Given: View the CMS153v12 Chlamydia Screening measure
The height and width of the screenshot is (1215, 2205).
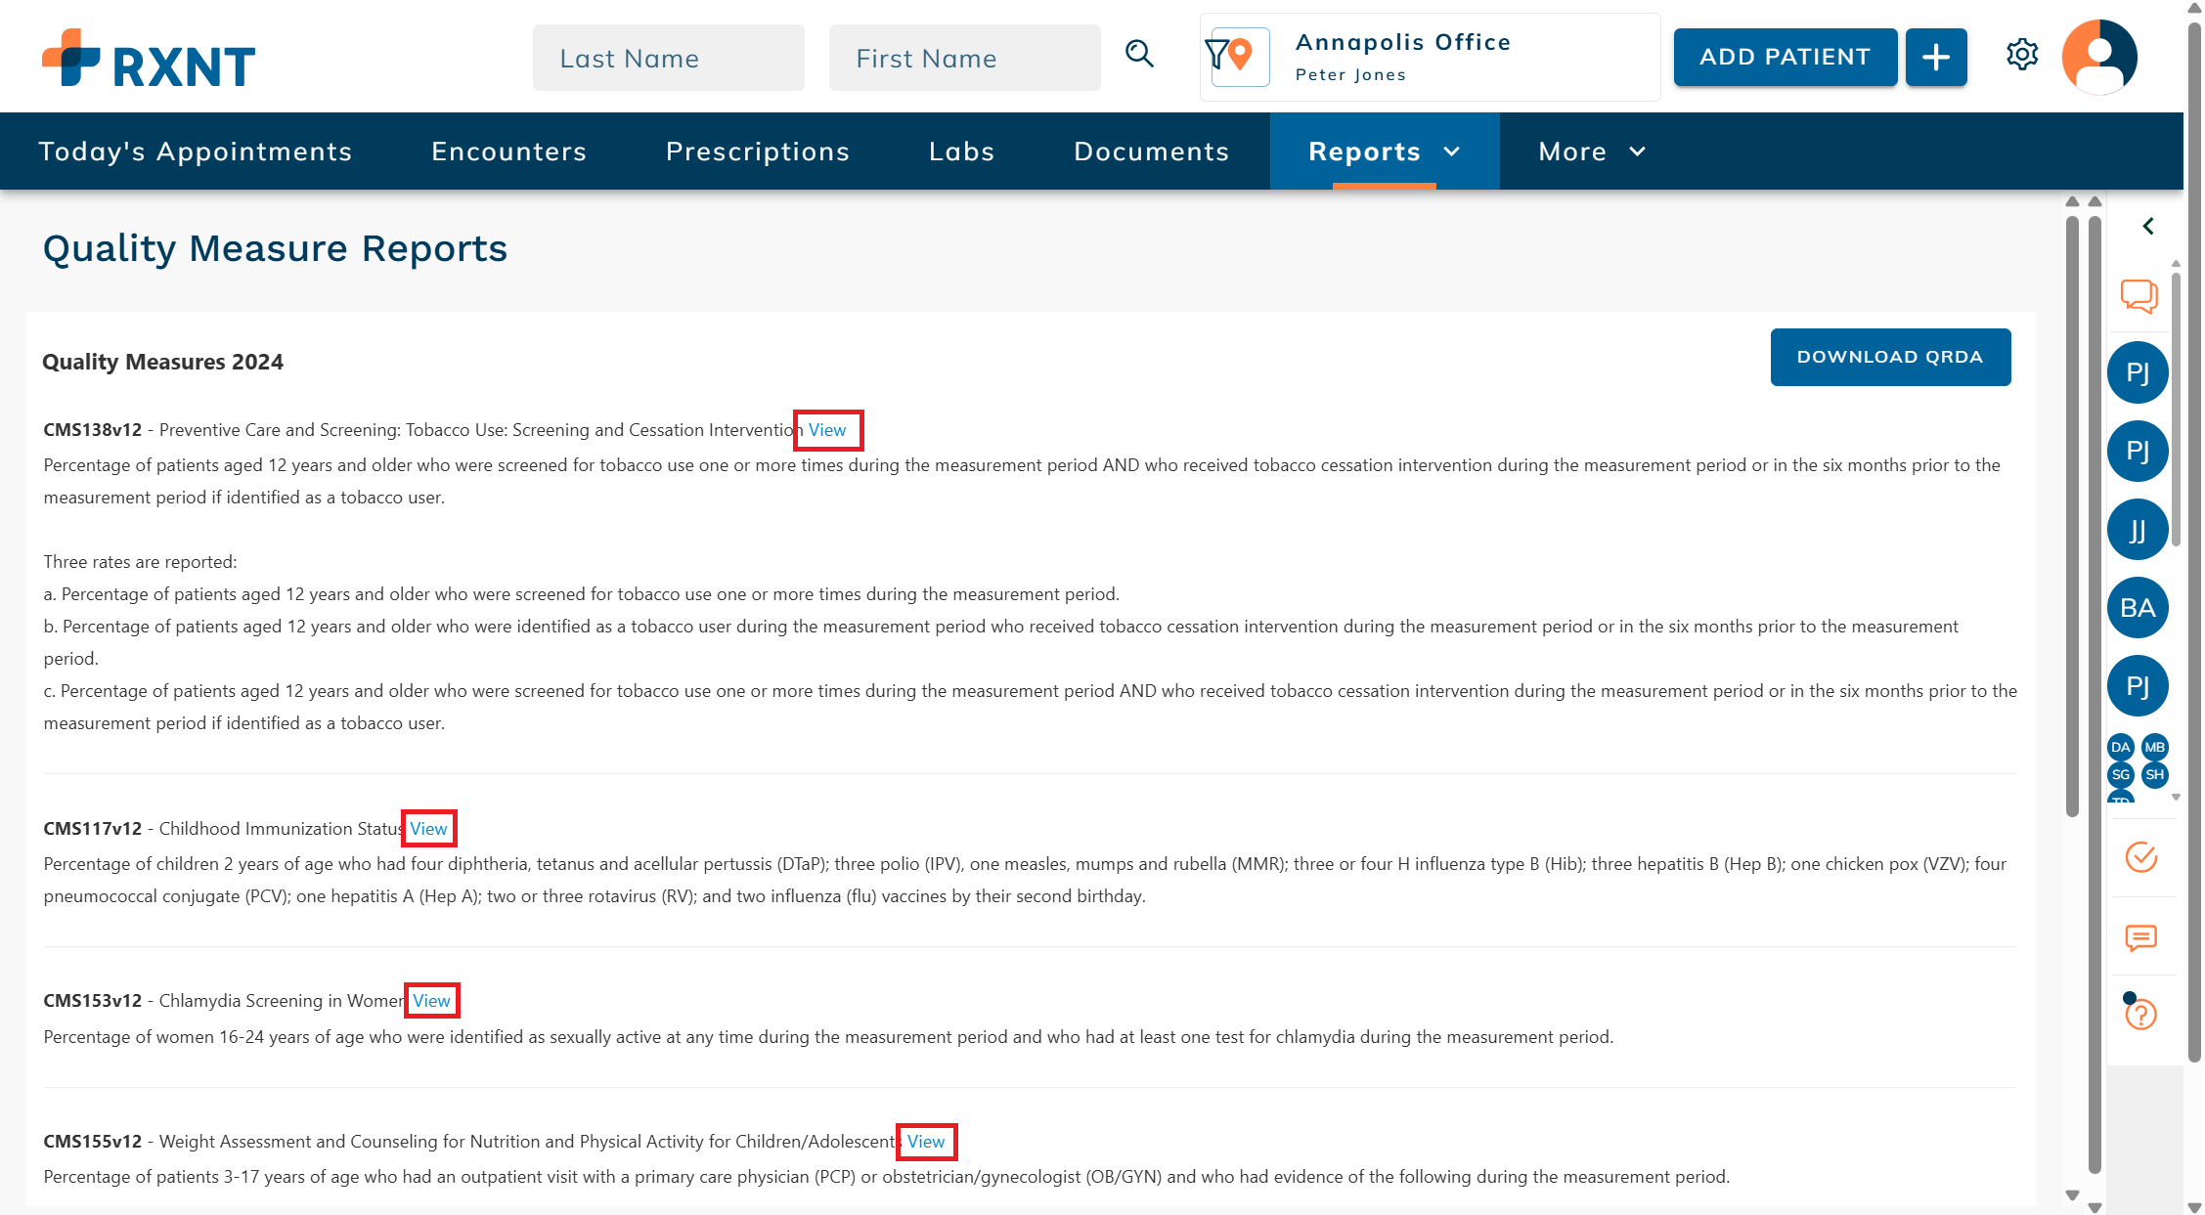Looking at the screenshot, I should point(431,1001).
